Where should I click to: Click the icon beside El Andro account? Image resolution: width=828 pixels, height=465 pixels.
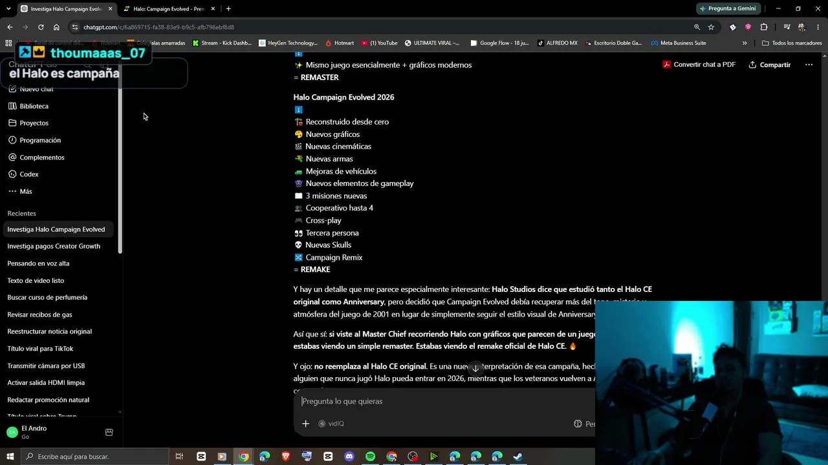109,432
